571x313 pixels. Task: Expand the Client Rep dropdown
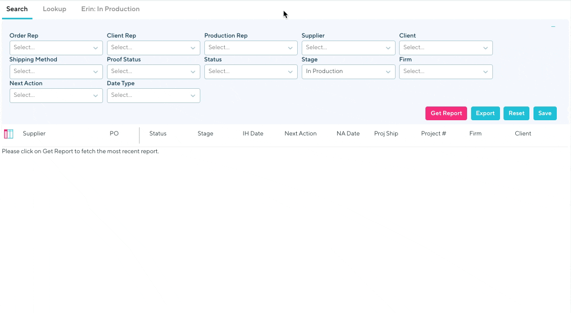point(153,48)
